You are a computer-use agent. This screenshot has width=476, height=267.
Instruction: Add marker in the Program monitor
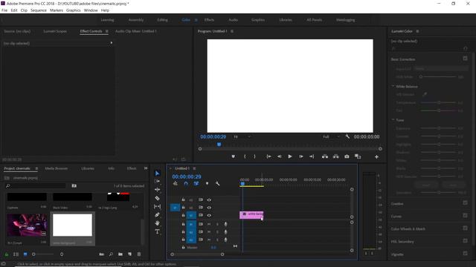[233, 156]
